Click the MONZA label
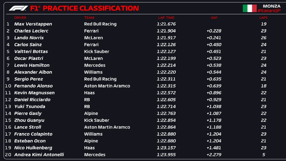This screenshot has height=161, width=286. [271, 6]
